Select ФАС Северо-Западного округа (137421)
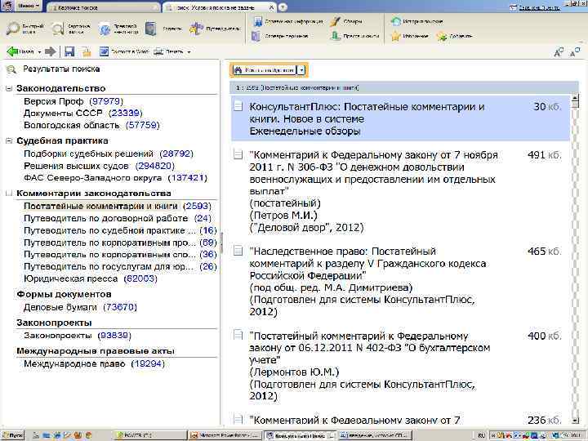Viewport: 588px width, 441px height. (115, 178)
